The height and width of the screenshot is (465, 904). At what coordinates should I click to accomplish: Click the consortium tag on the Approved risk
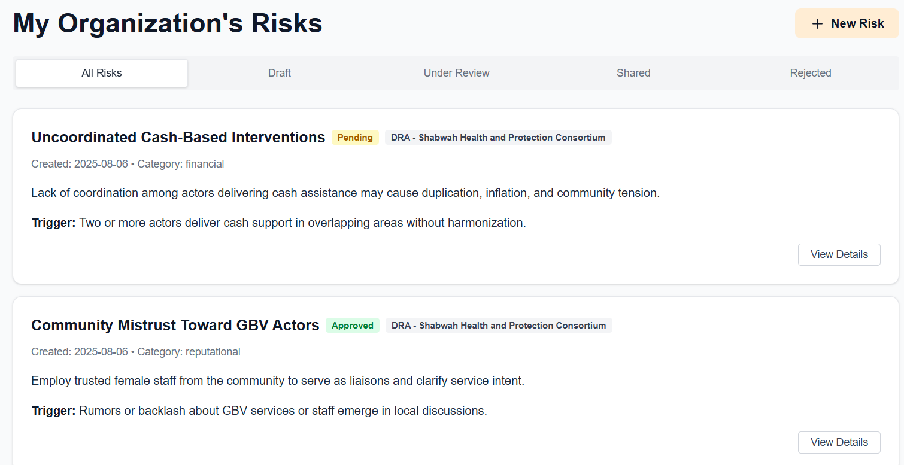pyautogui.click(x=498, y=326)
